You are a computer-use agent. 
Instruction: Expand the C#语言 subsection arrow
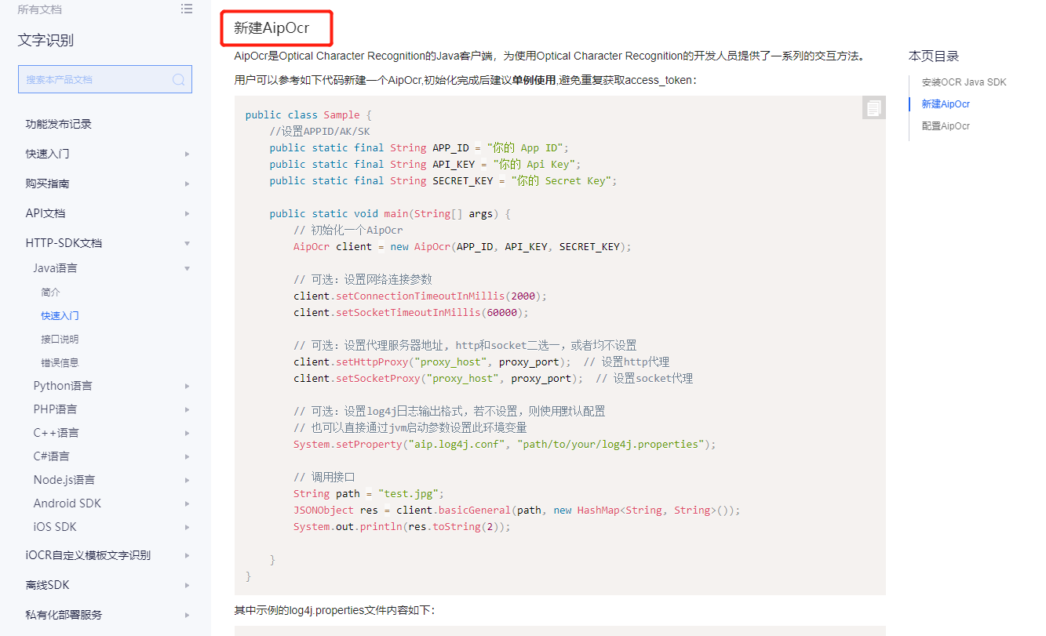click(x=187, y=456)
